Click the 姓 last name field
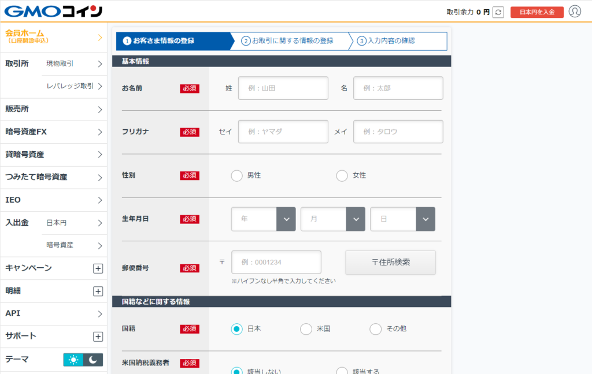Image resolution: width=592 pixels, height=374 pixels. [283, 88]
